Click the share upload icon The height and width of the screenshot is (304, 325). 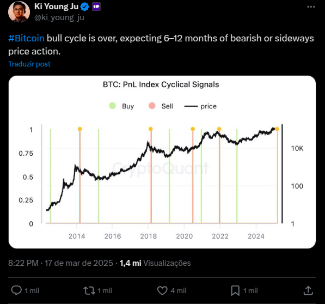click(308, 290)
